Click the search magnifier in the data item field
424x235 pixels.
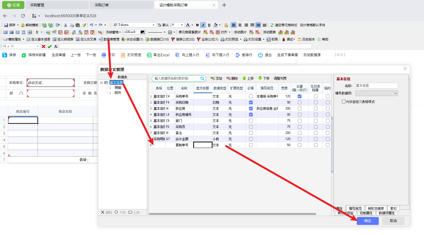tap(202, 78)
